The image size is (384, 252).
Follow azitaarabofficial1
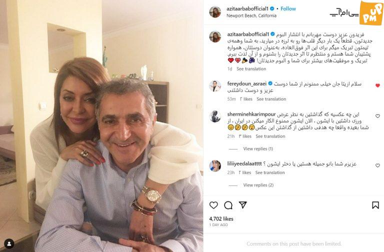(288, 8)
